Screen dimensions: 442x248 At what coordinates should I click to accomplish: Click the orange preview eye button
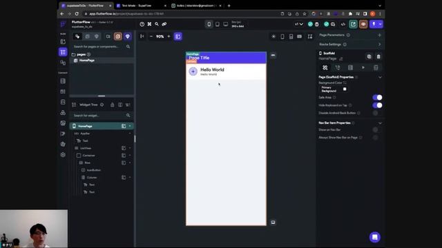[x=363, y=24]
